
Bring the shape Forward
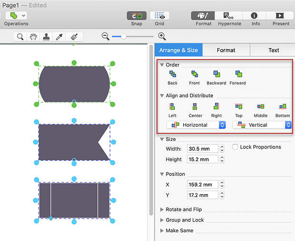[238, 78]
